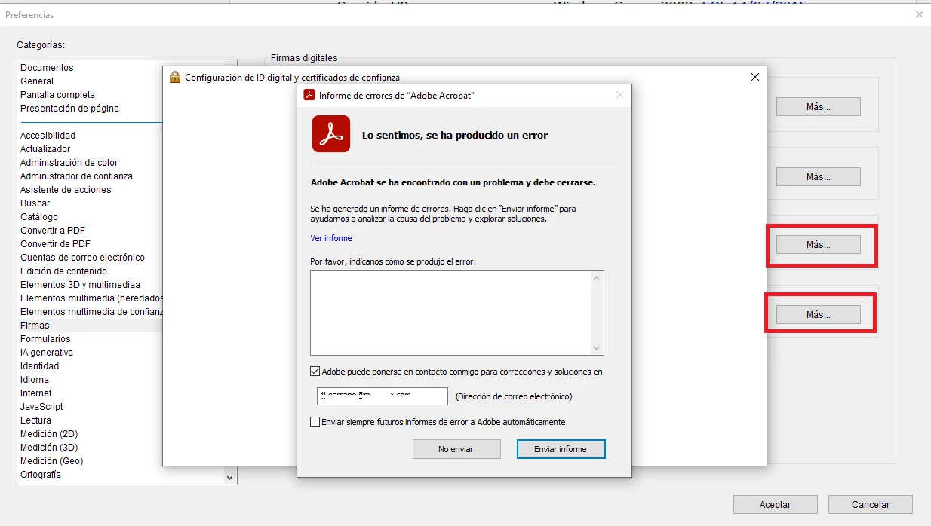931x526 pixels.
Task: Click the padlock icon in the digital ID dialog title
Action: (x=175, y=77)
